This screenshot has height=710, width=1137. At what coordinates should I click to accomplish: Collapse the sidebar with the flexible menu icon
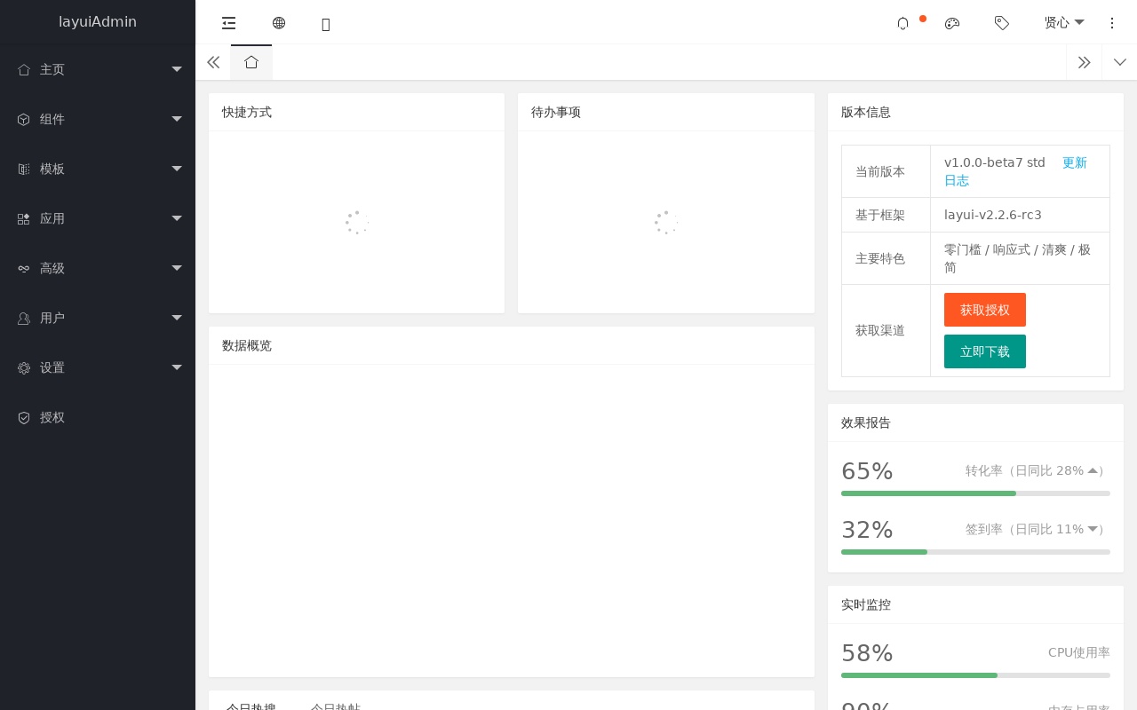pos(229,23)
